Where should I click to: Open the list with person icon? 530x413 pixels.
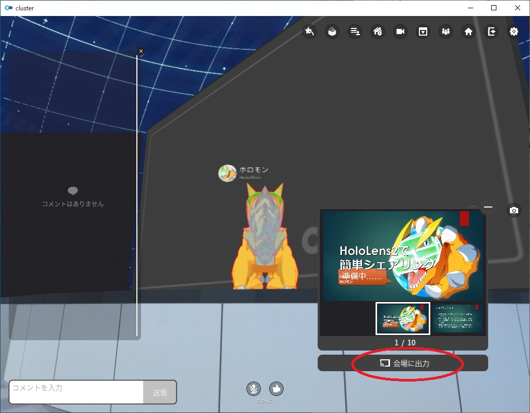click(x=355, y=31)
